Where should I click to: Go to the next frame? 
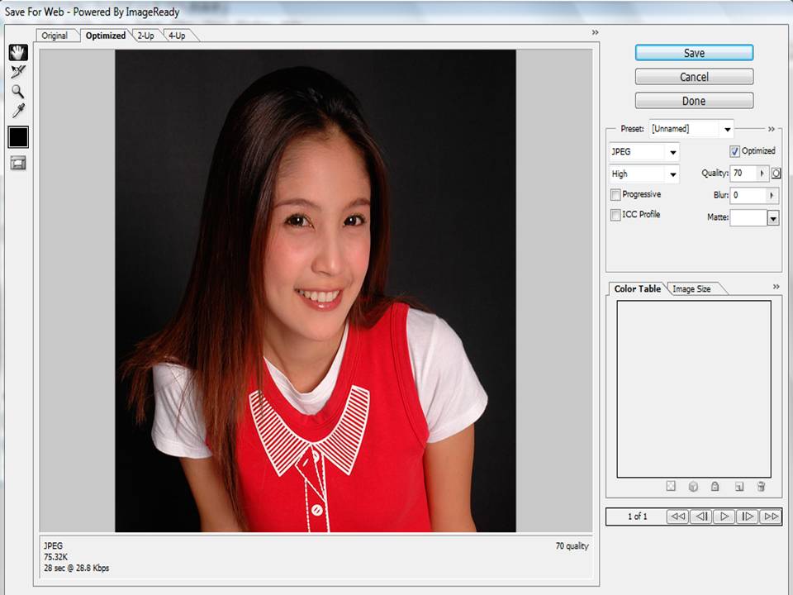[747, 516]
